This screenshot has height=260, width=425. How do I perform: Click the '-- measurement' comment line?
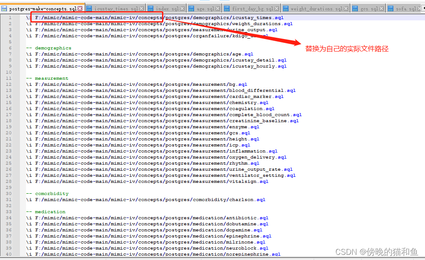[x=47, y=78]
